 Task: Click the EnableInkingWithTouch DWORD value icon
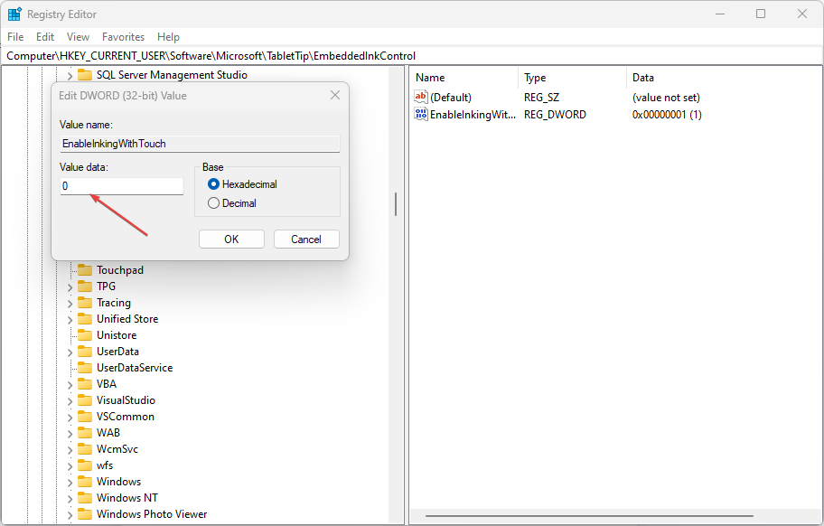(x=421, y=115)
